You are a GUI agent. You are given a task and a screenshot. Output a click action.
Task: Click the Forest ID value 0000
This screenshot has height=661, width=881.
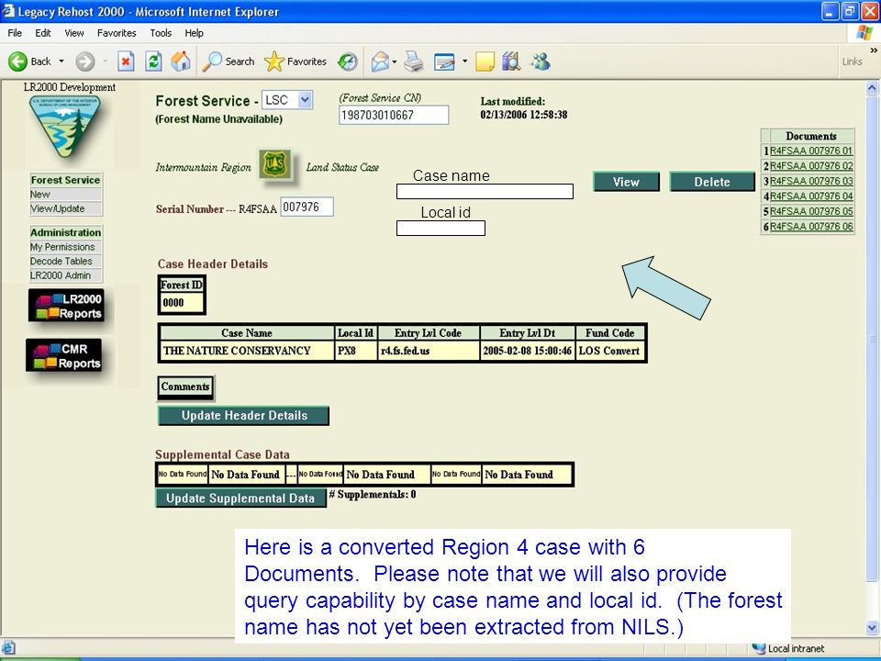coord(181,302)
